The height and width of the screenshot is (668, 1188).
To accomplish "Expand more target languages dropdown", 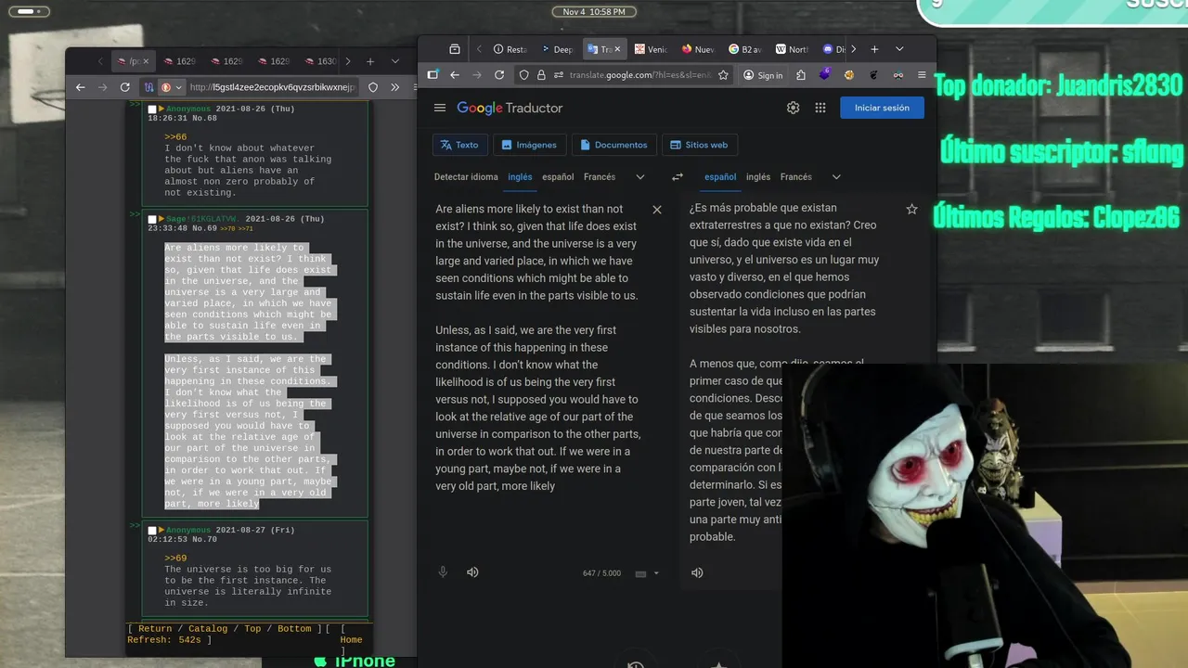I will tap(836, 177).
